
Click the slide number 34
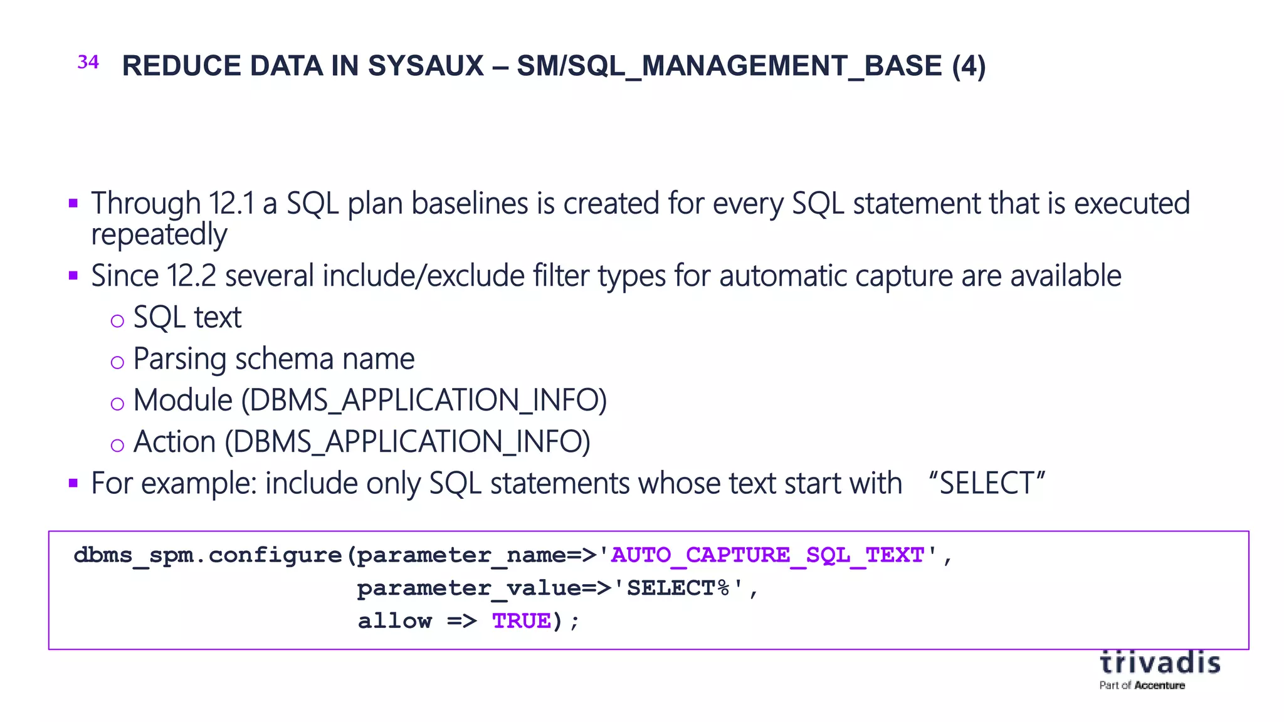(x=88, y=62)
